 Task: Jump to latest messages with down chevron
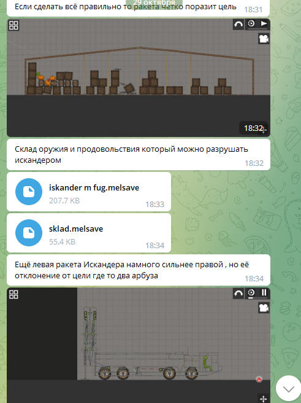click(289, 389)
